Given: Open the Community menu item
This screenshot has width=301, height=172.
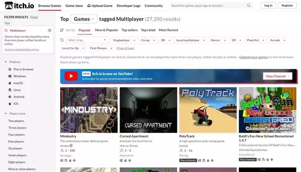Looking at the screenshot, I should pos(154,6).
